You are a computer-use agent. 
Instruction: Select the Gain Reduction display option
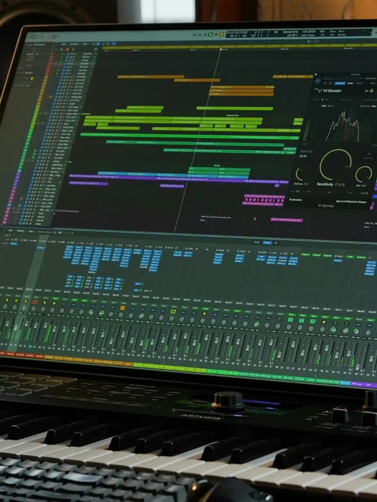(x=370, y=100)
